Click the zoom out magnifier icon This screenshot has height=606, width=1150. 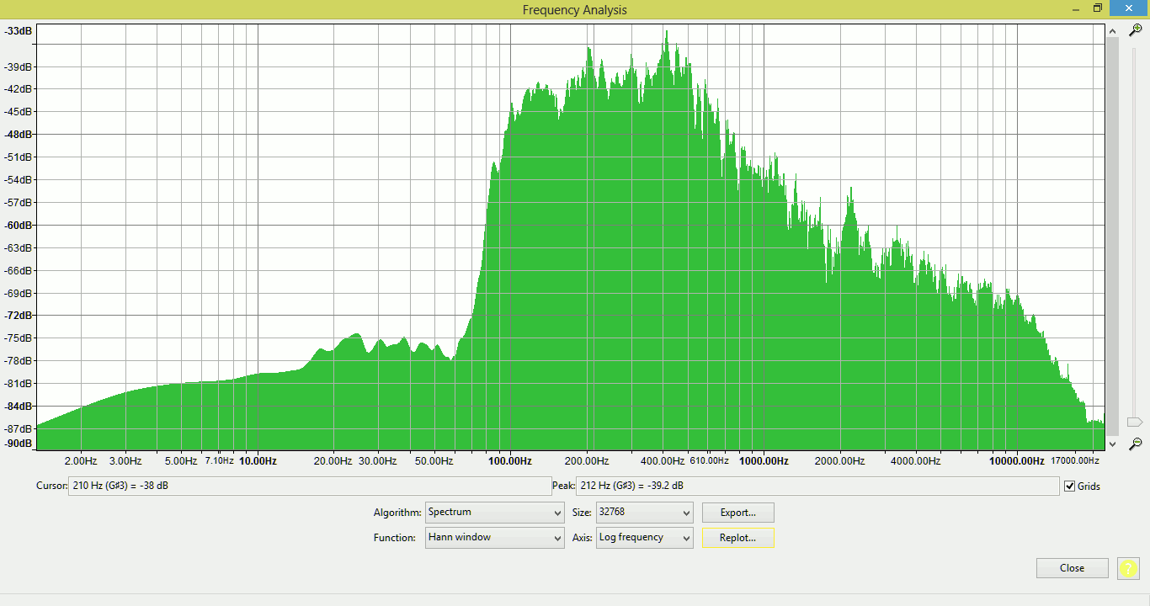click(1136, 443)
